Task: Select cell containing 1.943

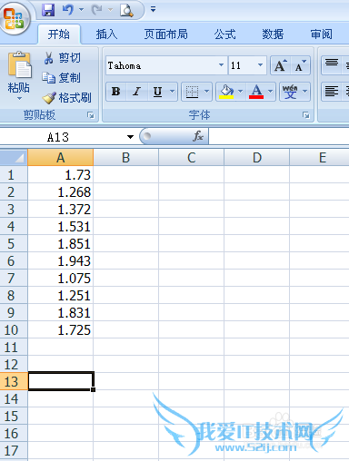Action: [x=61, y=260]
